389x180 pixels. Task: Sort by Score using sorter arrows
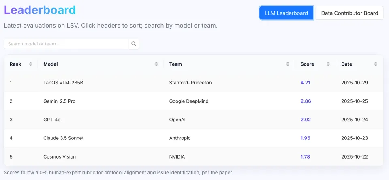pos(328,64)
